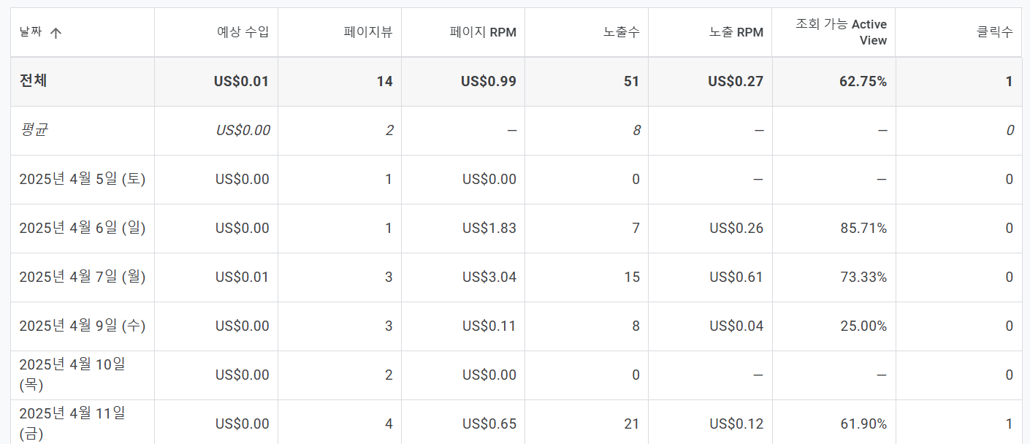Click the US$3.04 page RPM value

click(489, 277)
